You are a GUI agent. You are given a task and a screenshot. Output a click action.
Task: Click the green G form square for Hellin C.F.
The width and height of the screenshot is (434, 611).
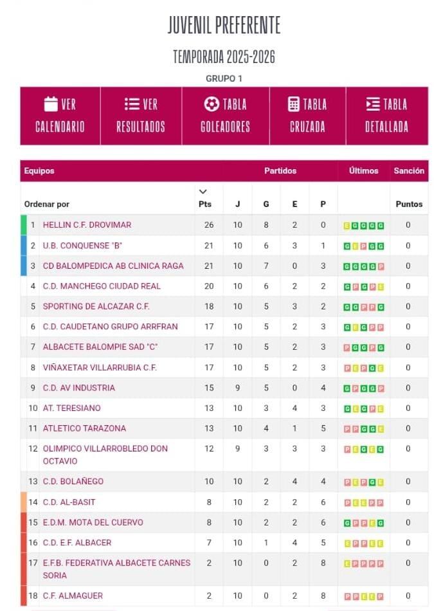tap(356, 226)
